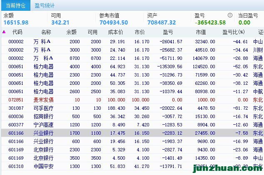Sort by the 代码 column header
264x175 pixels.
17,32
